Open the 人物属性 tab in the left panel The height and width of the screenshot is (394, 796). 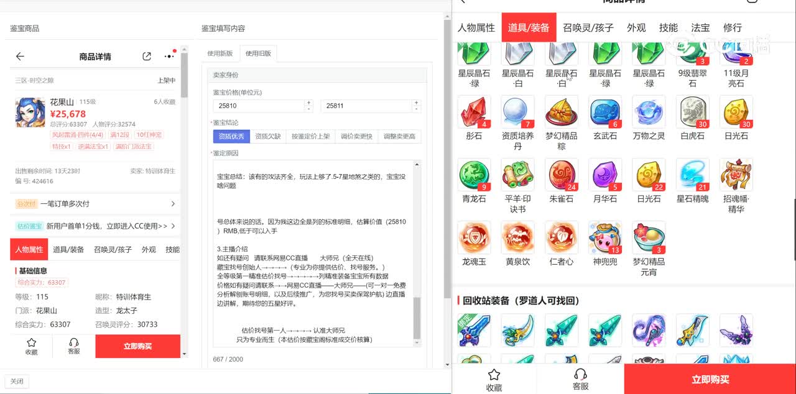[x=29, y=249]
